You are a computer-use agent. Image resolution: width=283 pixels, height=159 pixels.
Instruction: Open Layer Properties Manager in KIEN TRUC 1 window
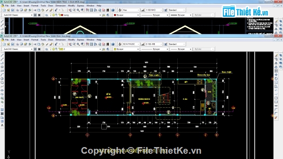46,15
